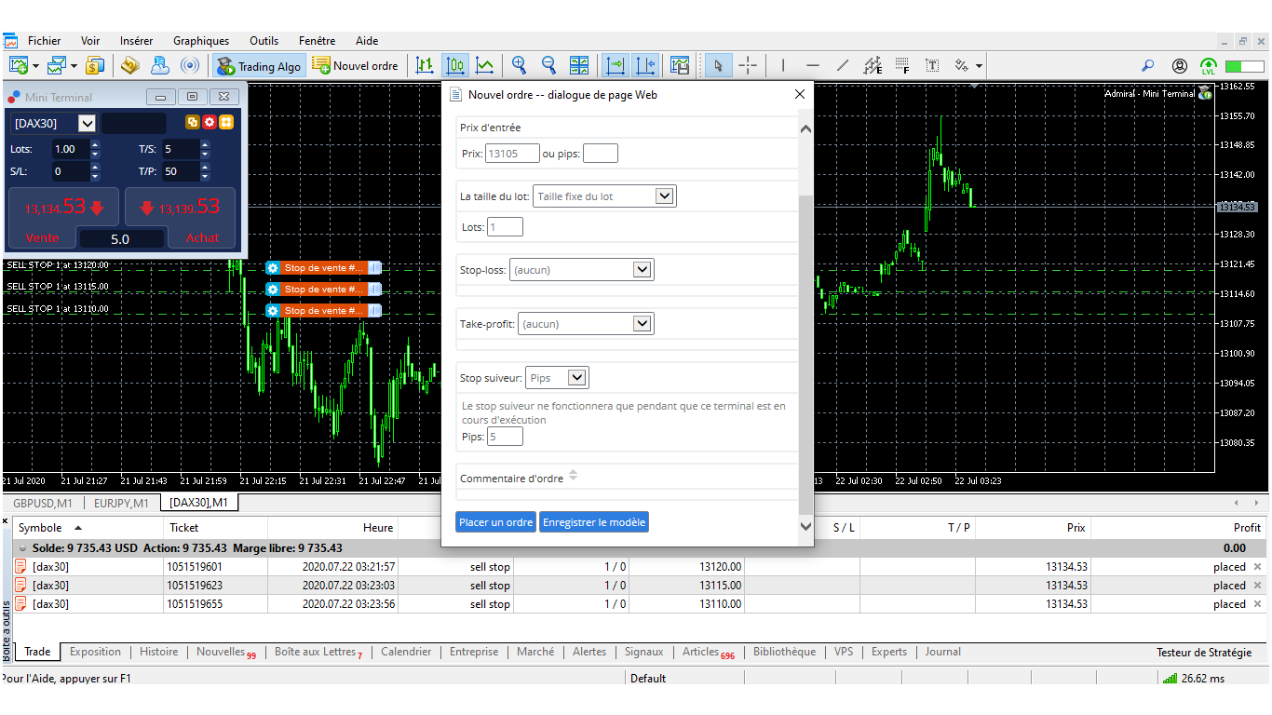
Task: Click the red gear settings icon in Mini Terminal
Action: 210,122
